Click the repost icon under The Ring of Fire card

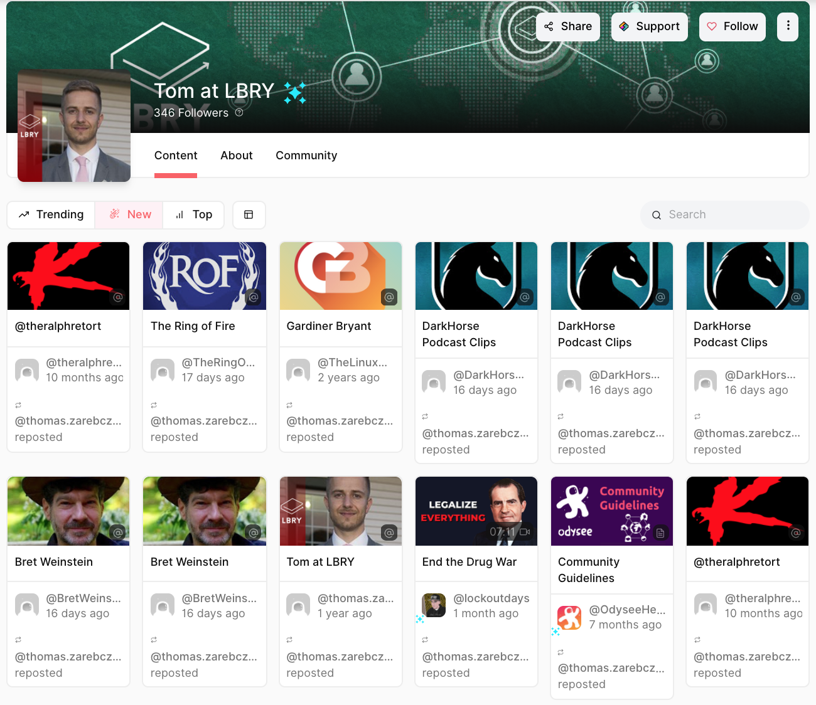(x=154, y=405)
